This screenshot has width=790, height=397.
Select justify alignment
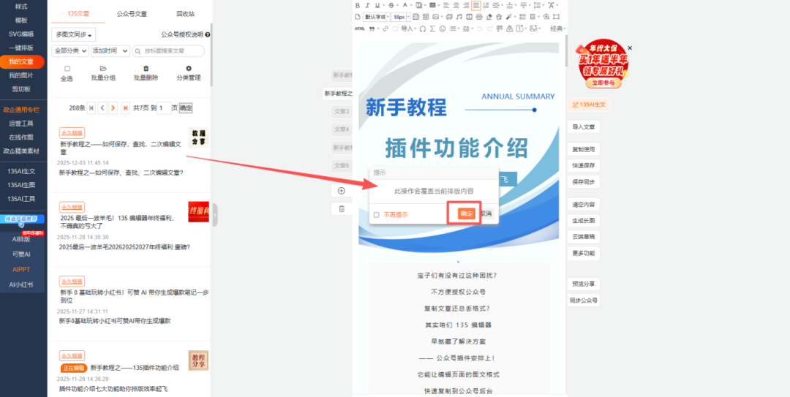pos(476,6)
